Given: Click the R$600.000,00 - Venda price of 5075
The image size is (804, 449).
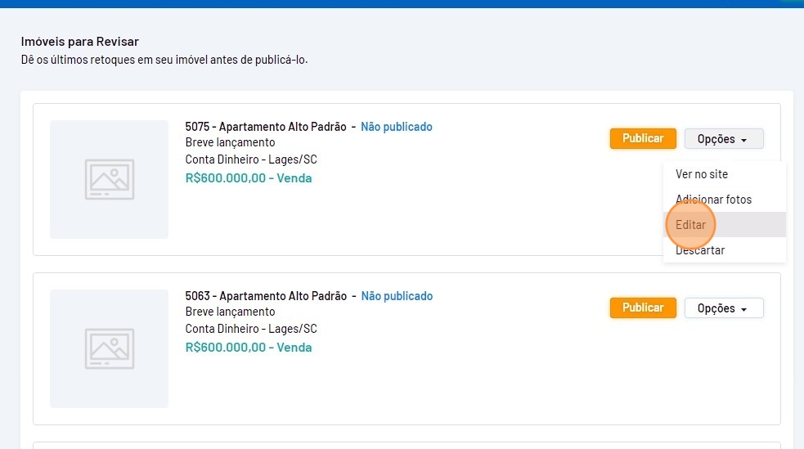Looking at the screenshot, I should [249, 177].
